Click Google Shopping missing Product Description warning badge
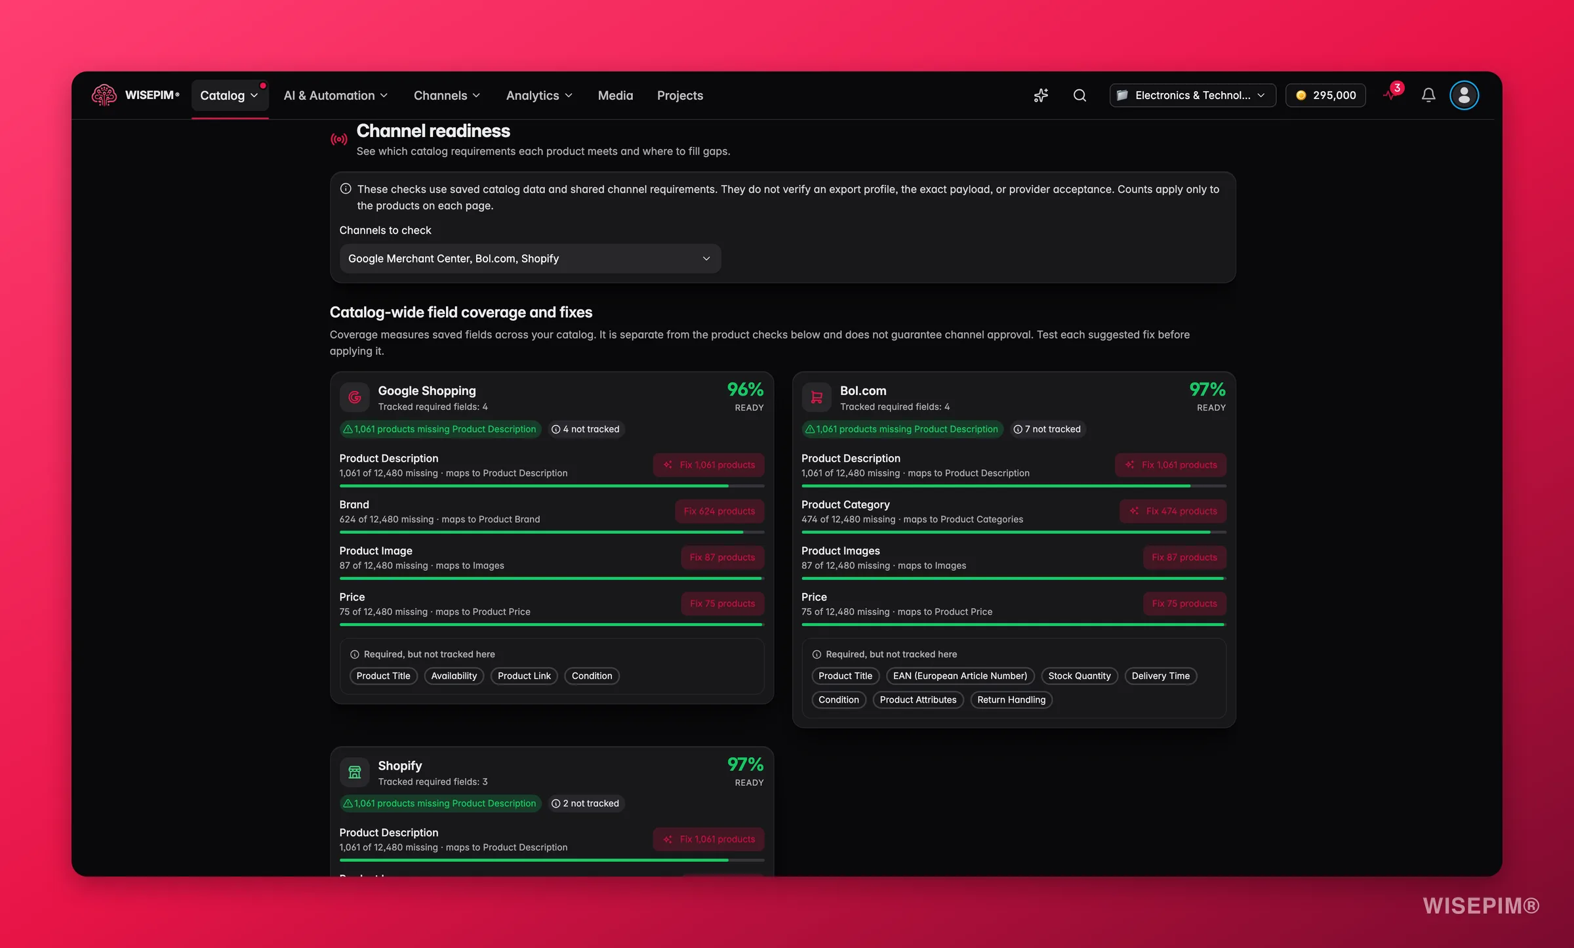The image size is (1574, 948). click(x=440, y=429)
